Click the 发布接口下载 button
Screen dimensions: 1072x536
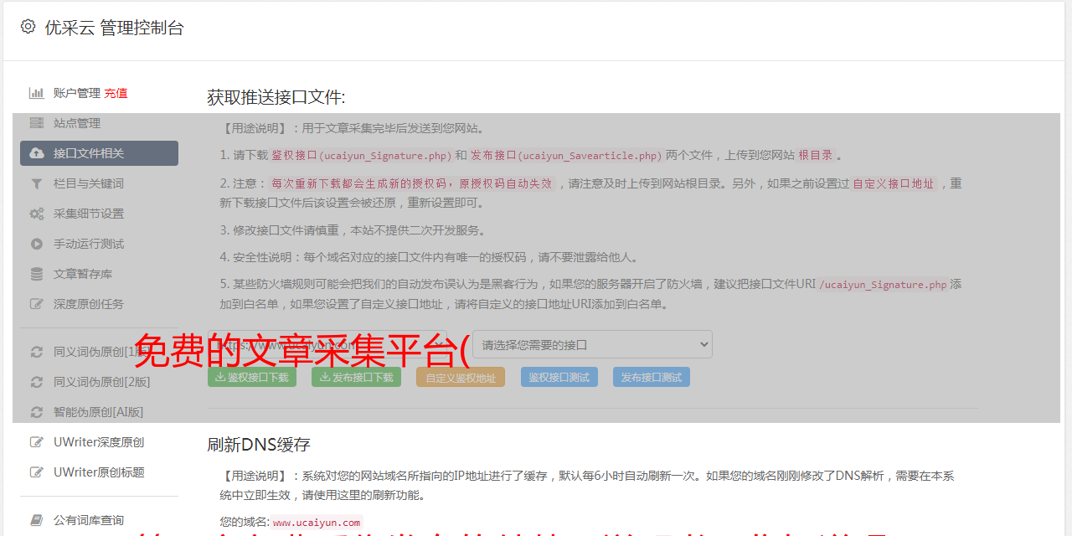click(x=356, y=377)
